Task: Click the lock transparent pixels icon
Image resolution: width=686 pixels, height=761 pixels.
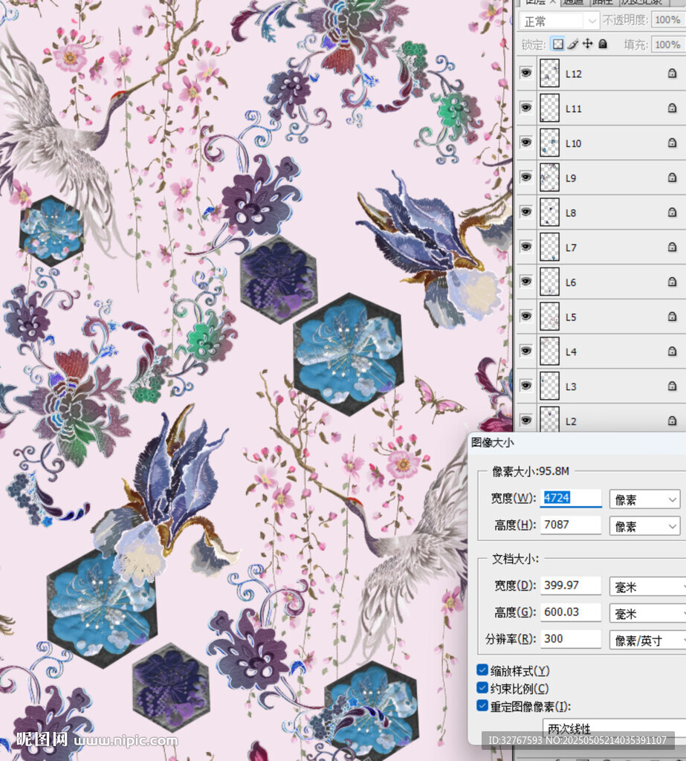Action: (557, 44)
